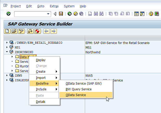Click the EPM Retail Scenario description text
The height and width of the screenshot is (113, 161).
tap(117, 43)
